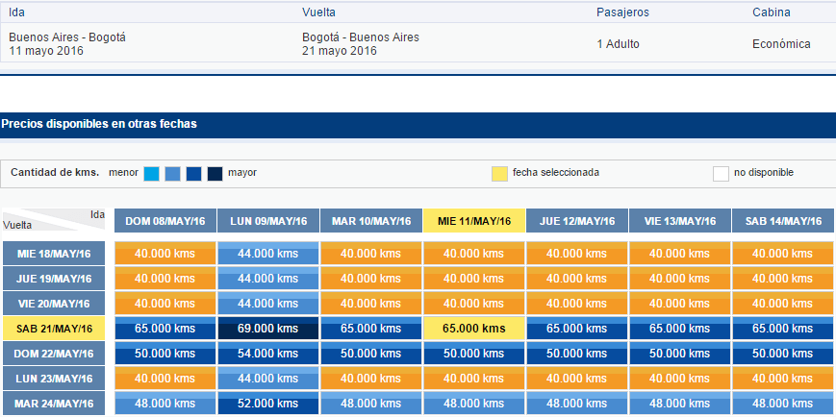Click the Económica cabin value
The height and width of the screenshot is (417, 836).
click(781, 44)
